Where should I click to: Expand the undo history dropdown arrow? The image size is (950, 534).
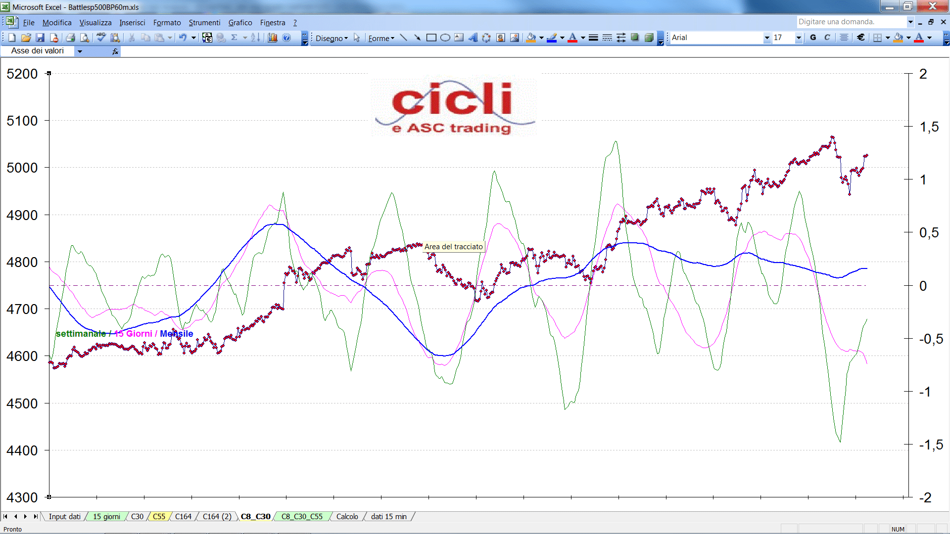pos(193,38)
